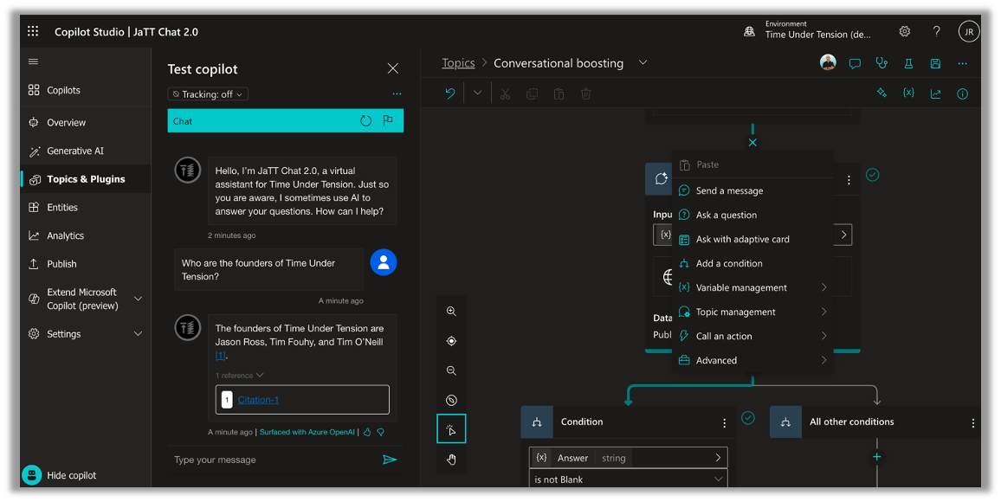Viewport: 1001px width, 502px height.
Task: Open the undo history dropdown arrow
Action: (477, 93)
